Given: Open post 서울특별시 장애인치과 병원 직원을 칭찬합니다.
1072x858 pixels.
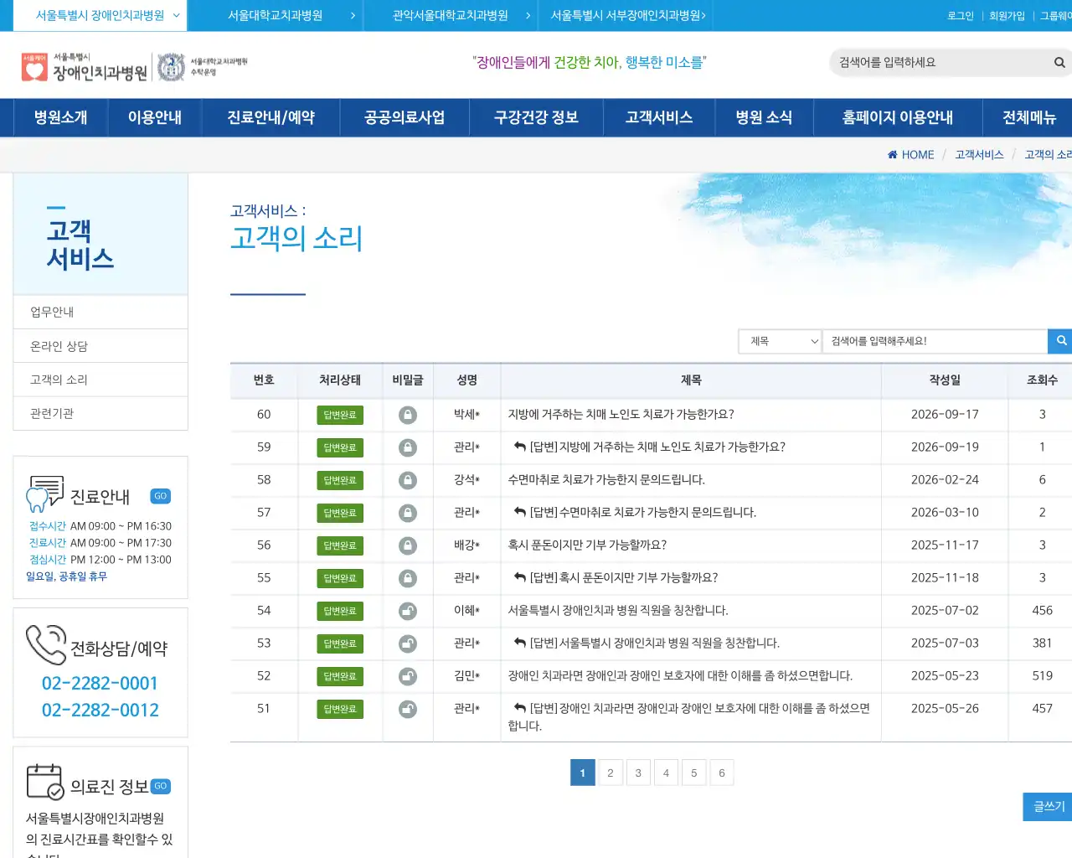Looking at the screenshot, I should coord(618,610).
